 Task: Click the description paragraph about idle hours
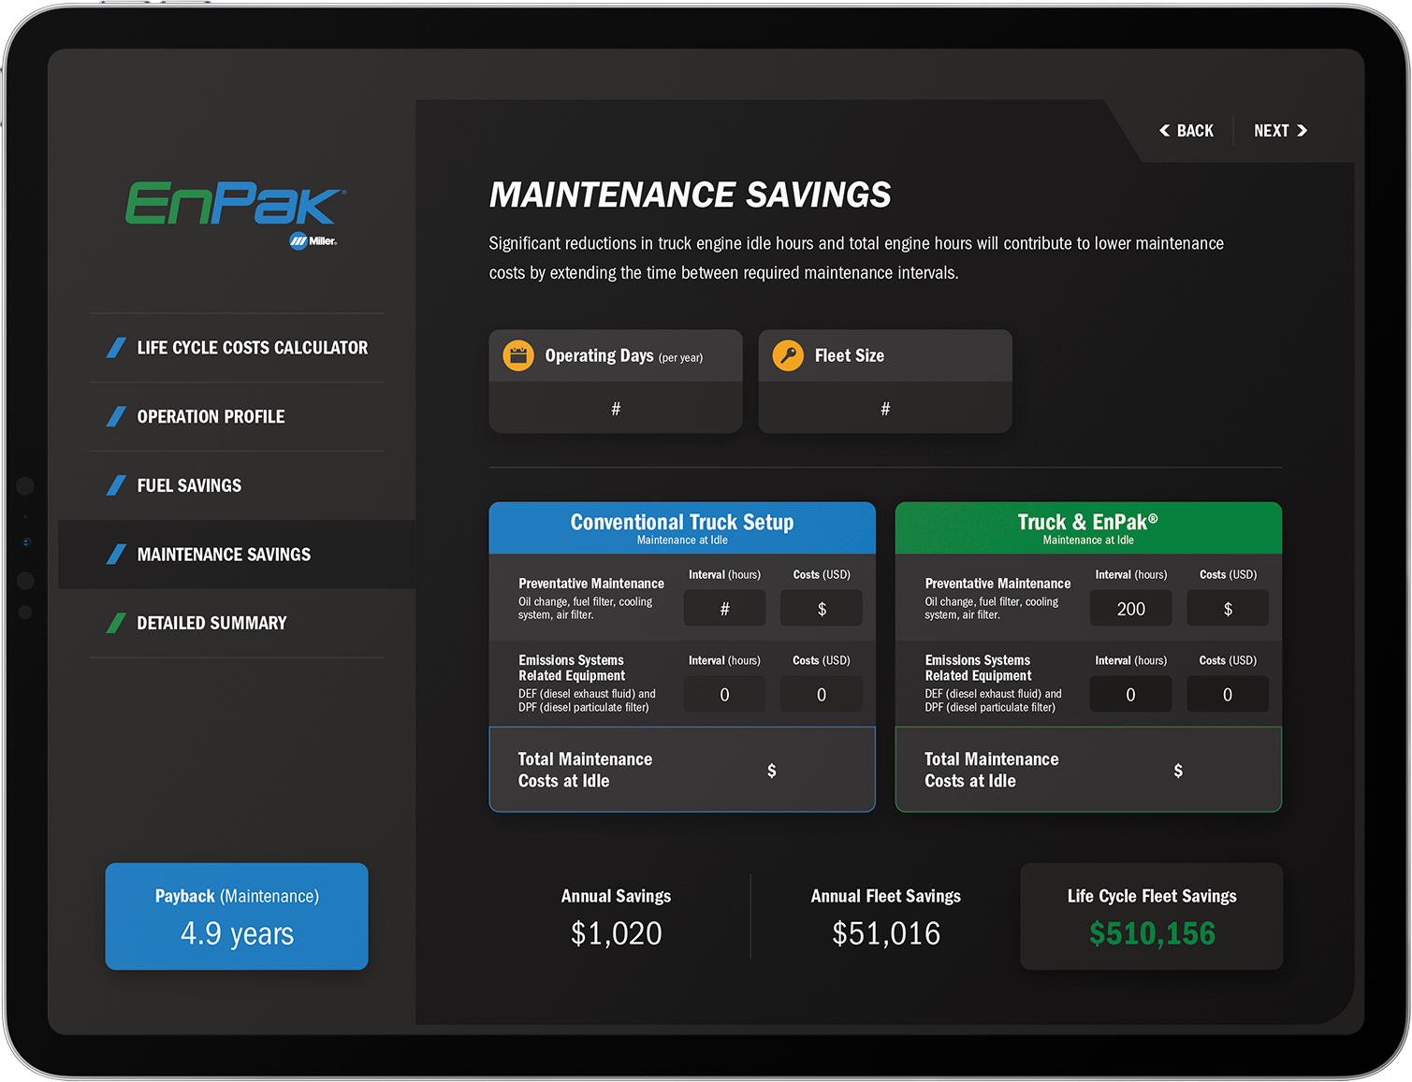pyautogui.click(x=856, y=258)
